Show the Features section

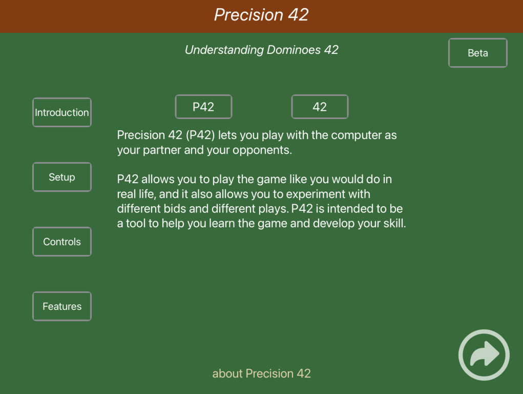(x=62, y=306)
